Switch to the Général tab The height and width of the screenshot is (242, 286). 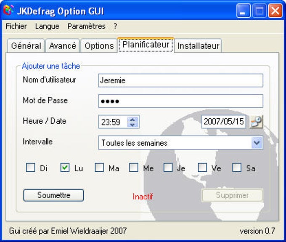click(x=26, y=45)
